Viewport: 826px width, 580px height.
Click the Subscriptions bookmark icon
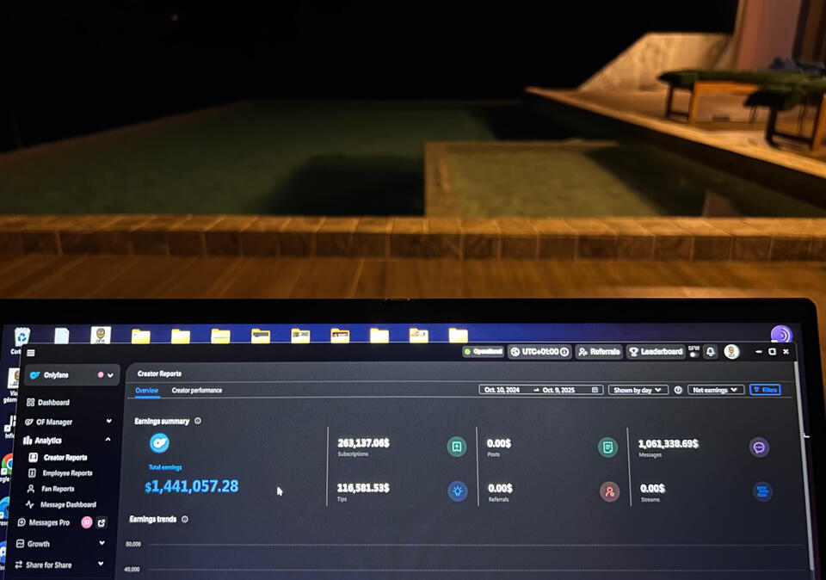(457, 447)
